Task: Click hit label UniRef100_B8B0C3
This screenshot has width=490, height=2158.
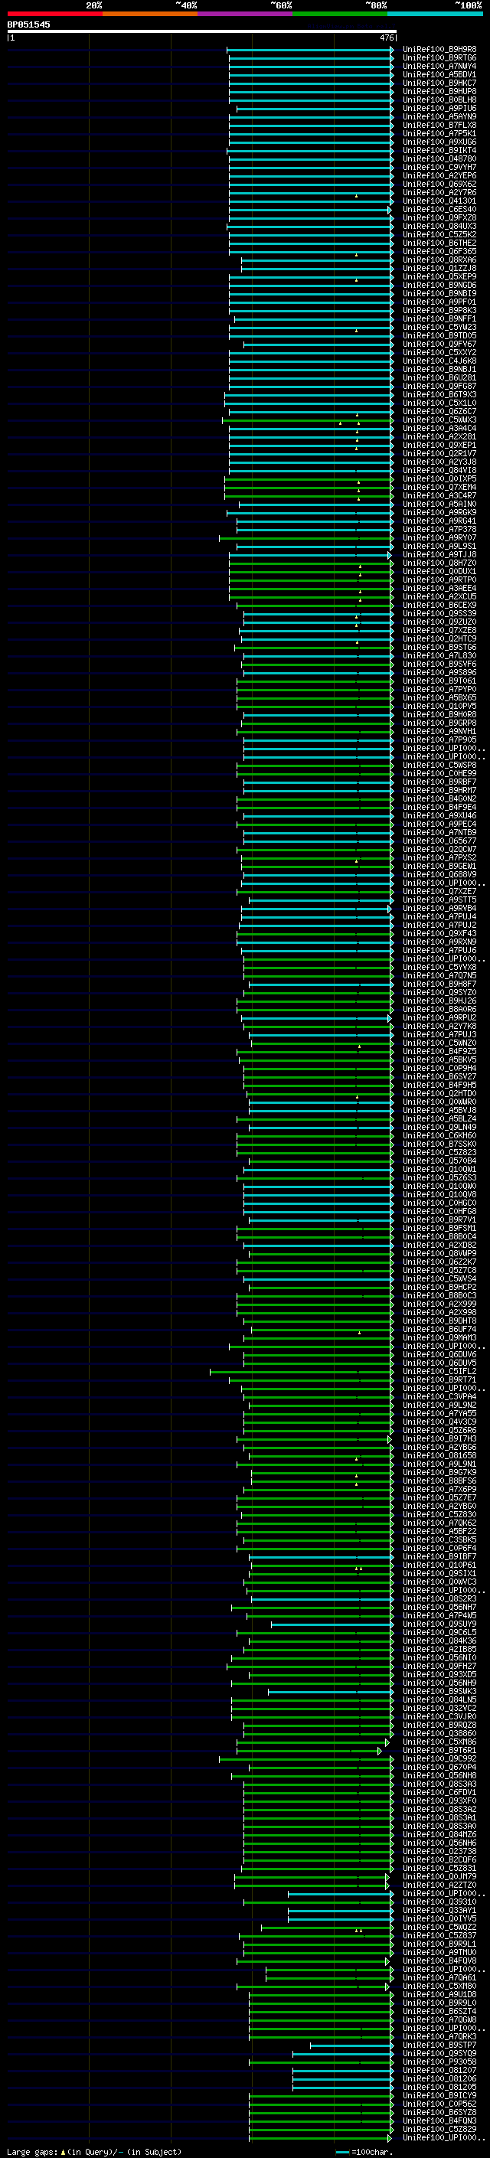Action: coord(439,1295)
